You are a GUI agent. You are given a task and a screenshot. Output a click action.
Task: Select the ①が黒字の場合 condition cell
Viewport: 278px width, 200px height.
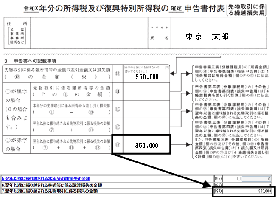tap(17, 109)
